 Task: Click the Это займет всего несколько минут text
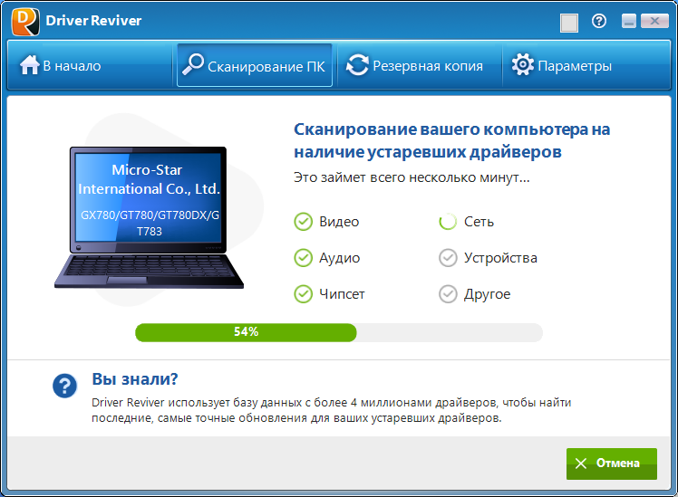(412, 177)
